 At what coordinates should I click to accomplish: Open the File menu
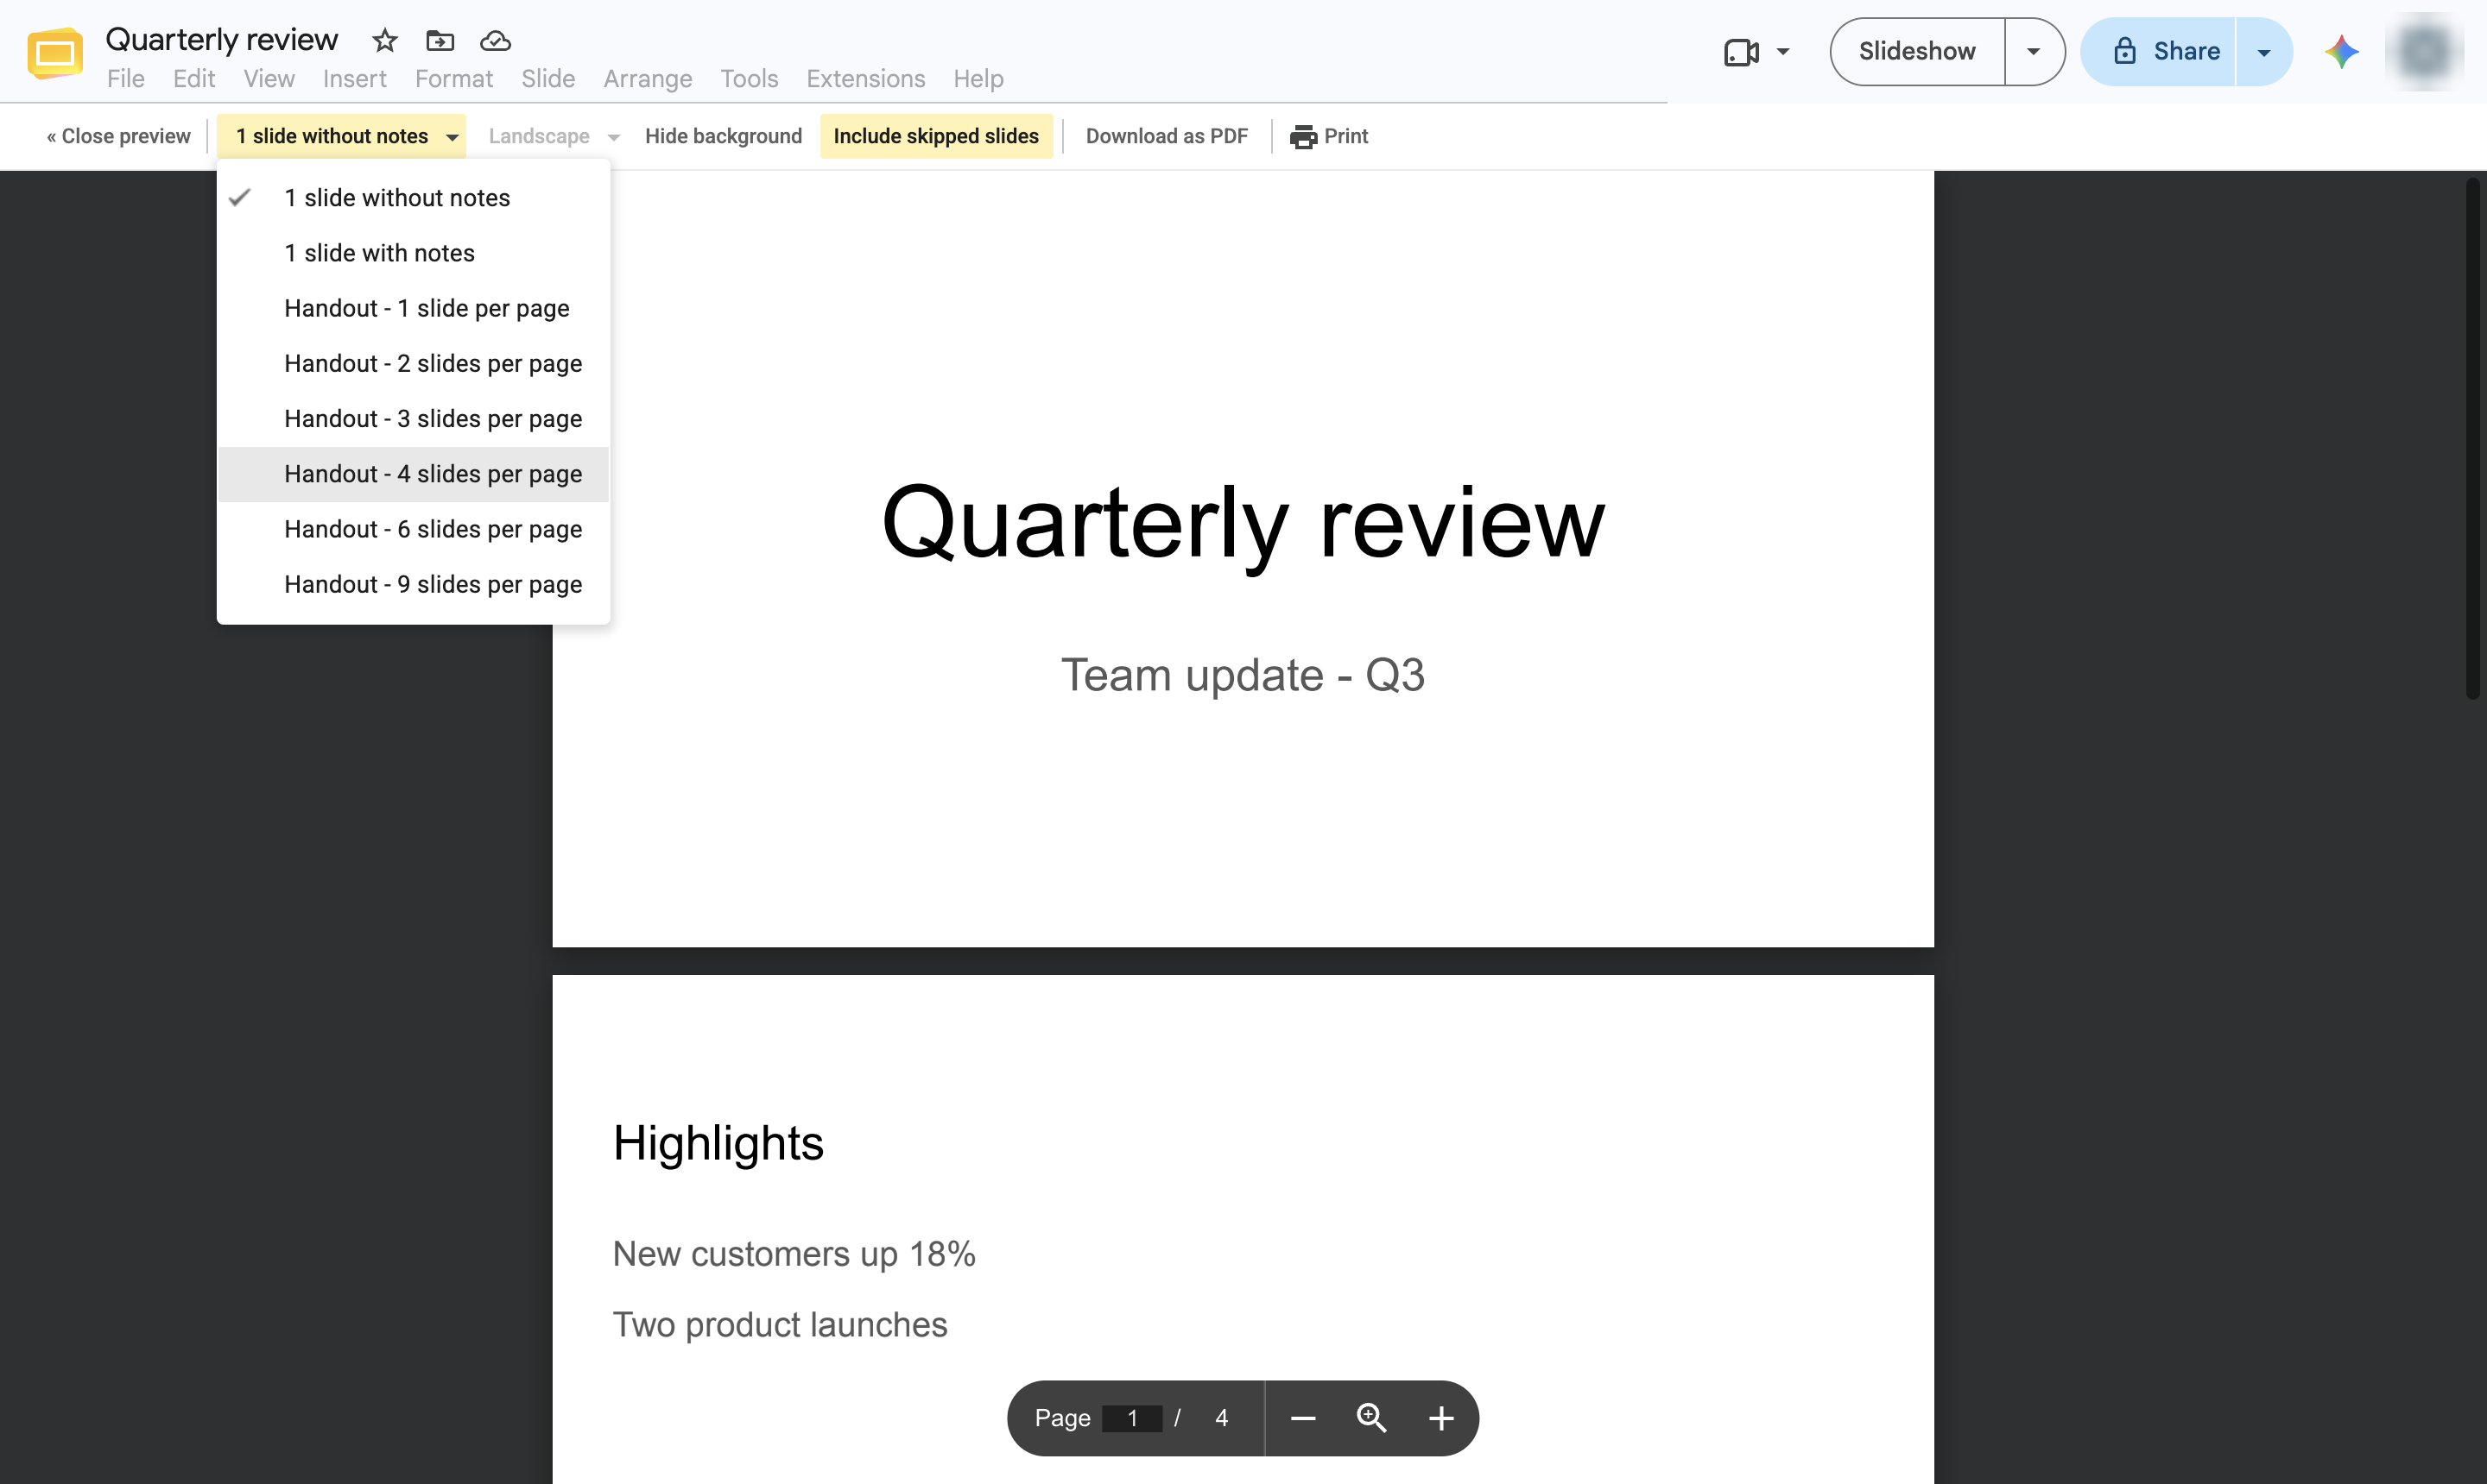tap(125, 78)
